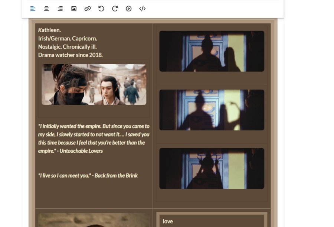Click the 'Kathleen.' introduction line
The height and width of the screenshot is (227, 334).
[x=49, y=30]
